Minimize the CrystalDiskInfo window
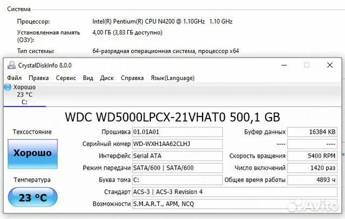 click(x=284, y=65)
